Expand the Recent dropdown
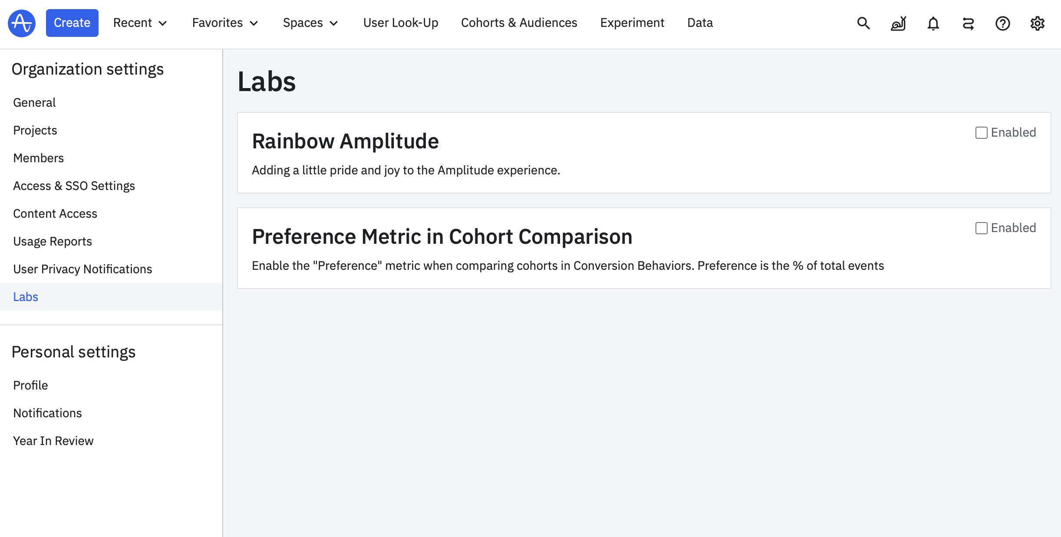Image resolution: width=1061 pixels, height=537 pixels. (140, 23)
